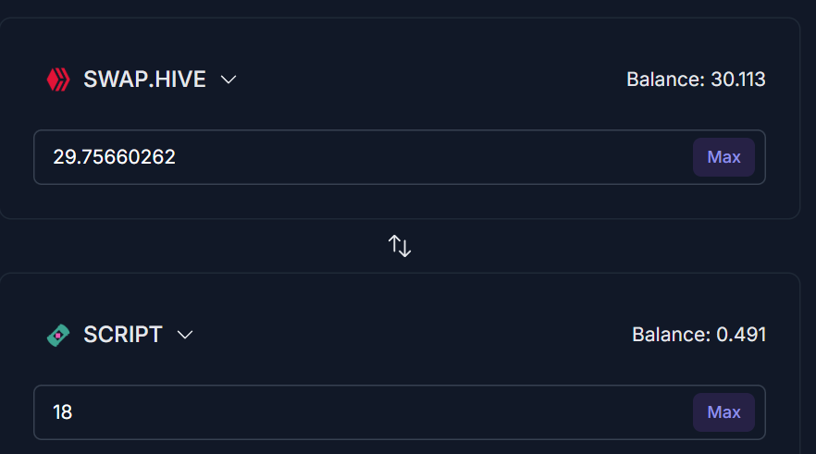Focus the field containing 29.75660262
The image size is (816, 454).
coord(400,157)
